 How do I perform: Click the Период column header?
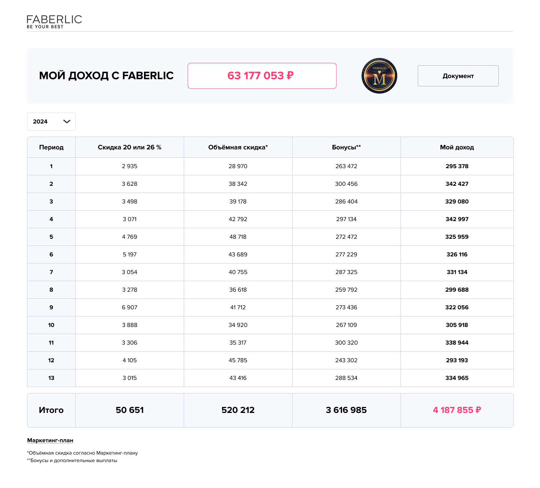[51, 147]
